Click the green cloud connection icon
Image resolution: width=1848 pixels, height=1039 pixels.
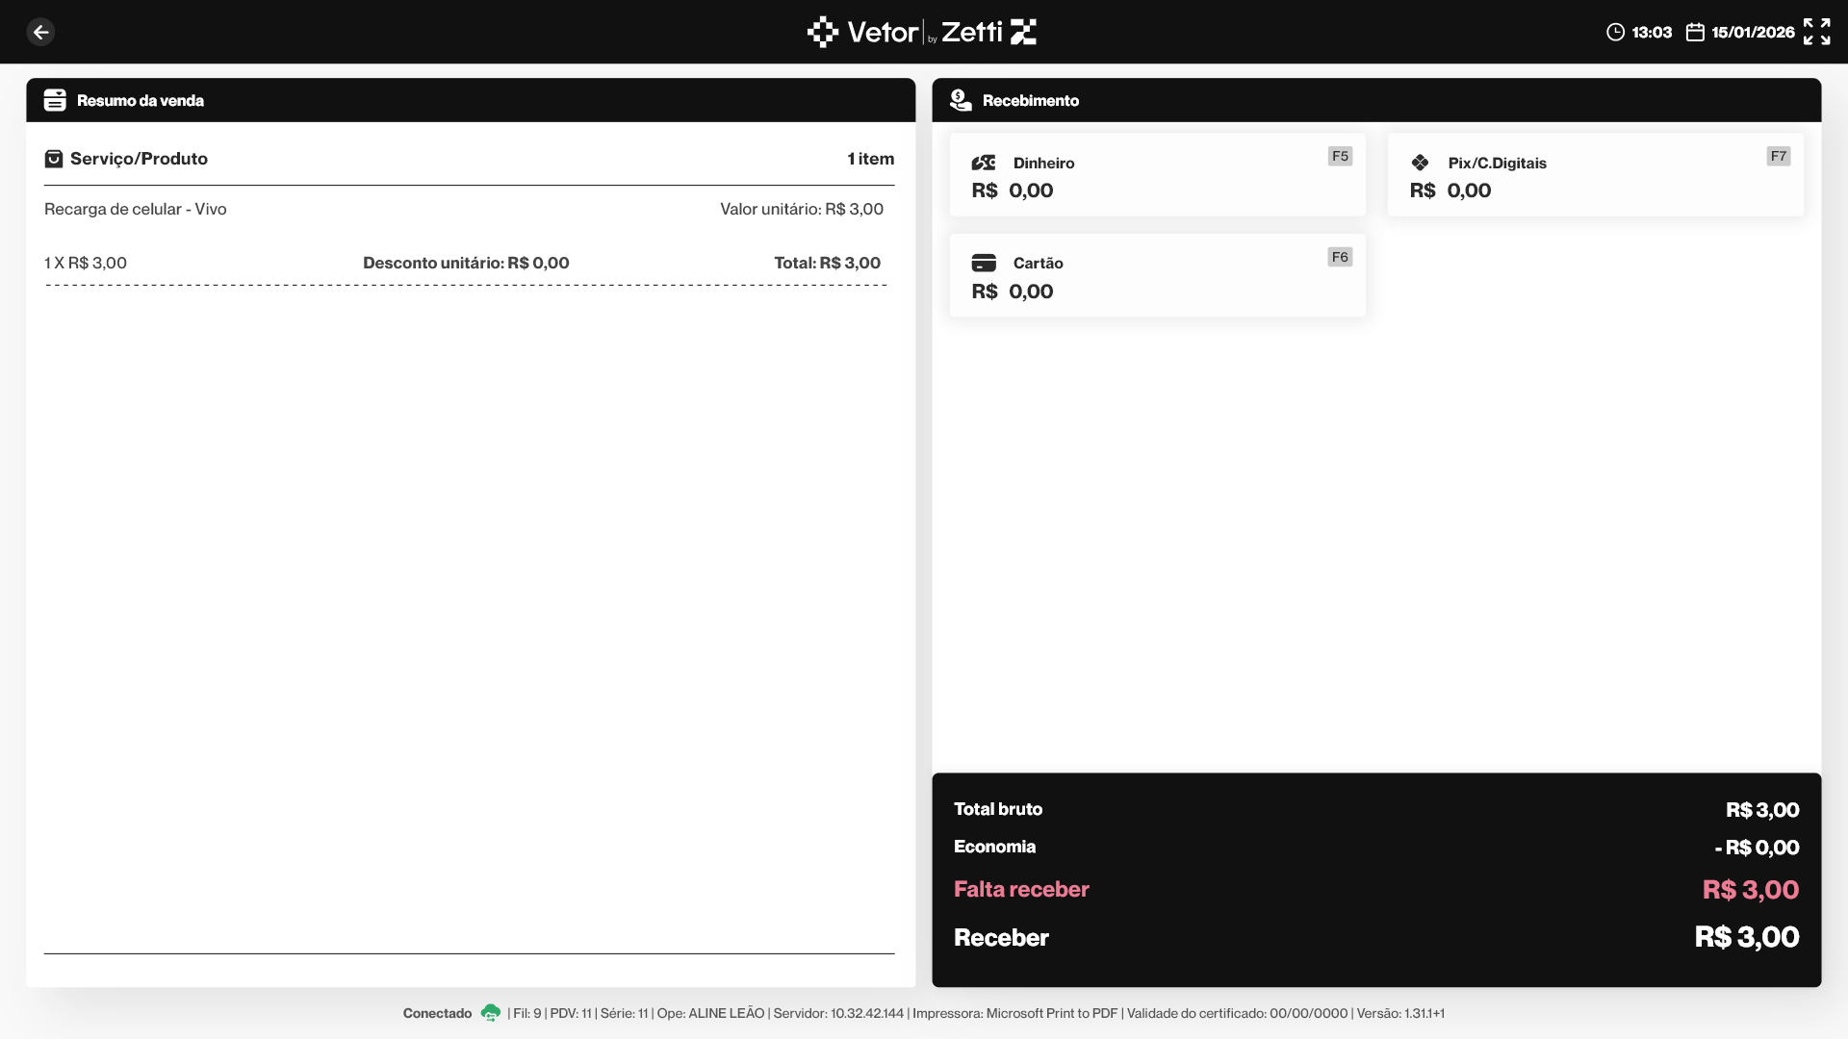(x=490, y=1013)
